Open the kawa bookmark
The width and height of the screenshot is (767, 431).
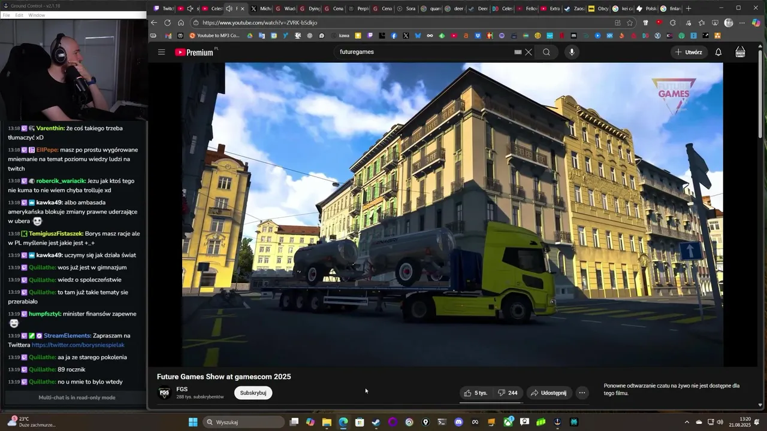pos(340,35)
